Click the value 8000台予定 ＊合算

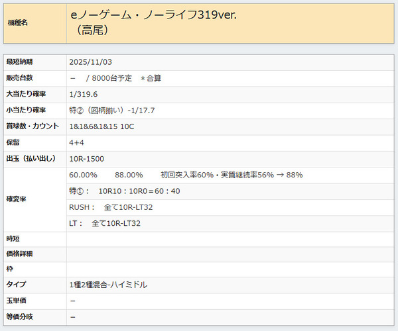(127, 78)
